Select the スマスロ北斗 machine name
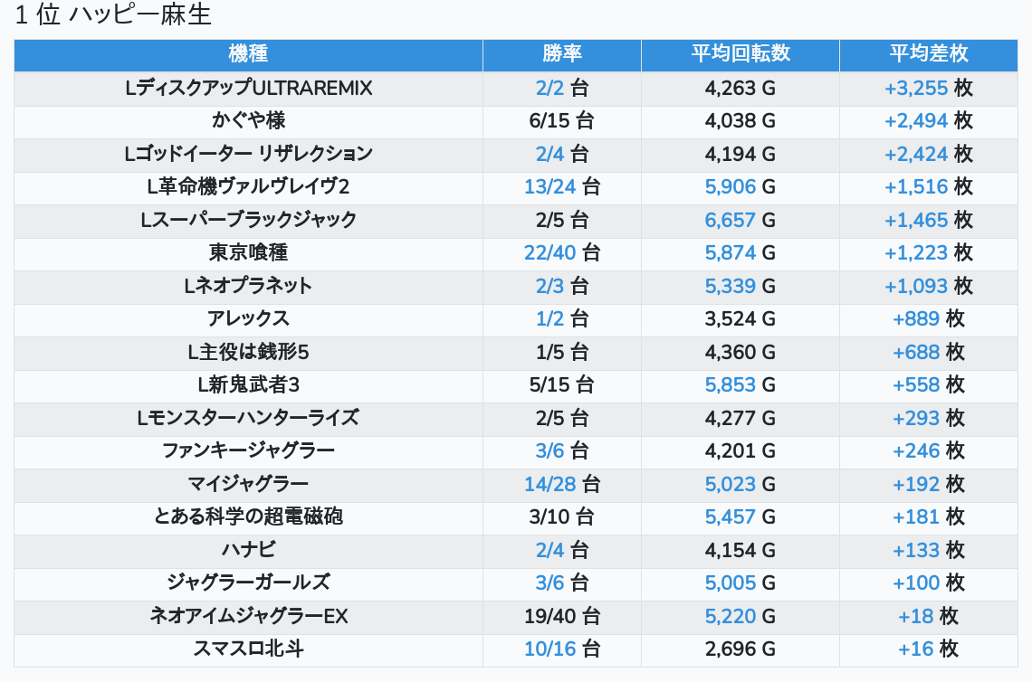 [248, 649]
